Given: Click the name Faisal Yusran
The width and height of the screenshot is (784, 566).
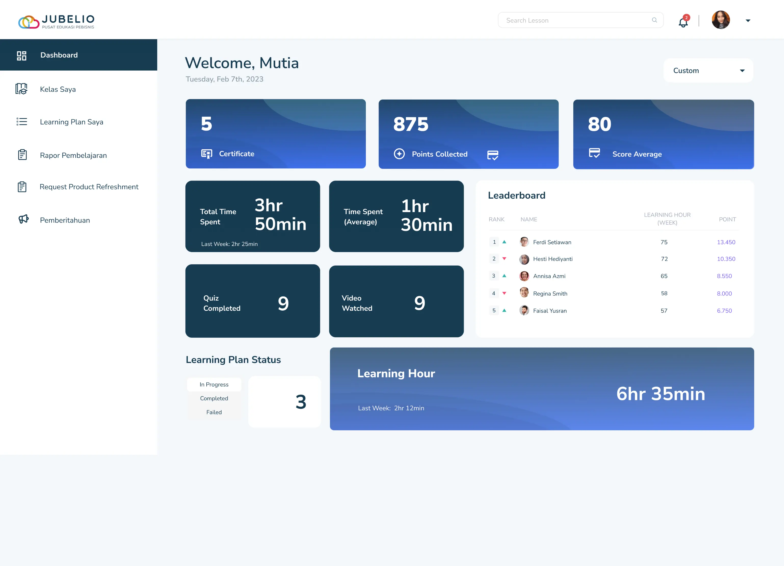Looking at the screenshot, I should [550, 311].
